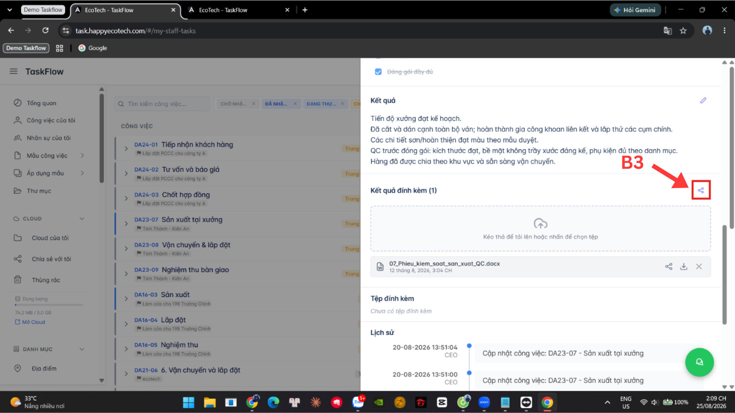Share the Kết quả đính kèm section
Viewport: 735px width, 413px height.
(x=701, y=190)
